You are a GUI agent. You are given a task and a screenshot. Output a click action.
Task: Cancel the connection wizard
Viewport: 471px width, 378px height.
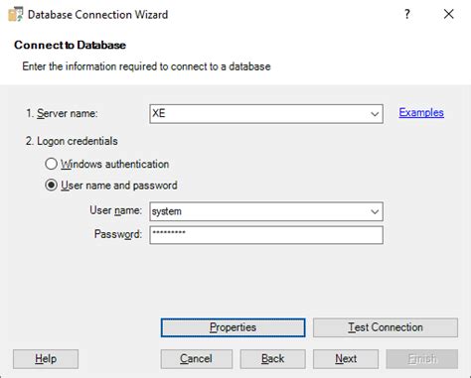[x=197, y=359]
